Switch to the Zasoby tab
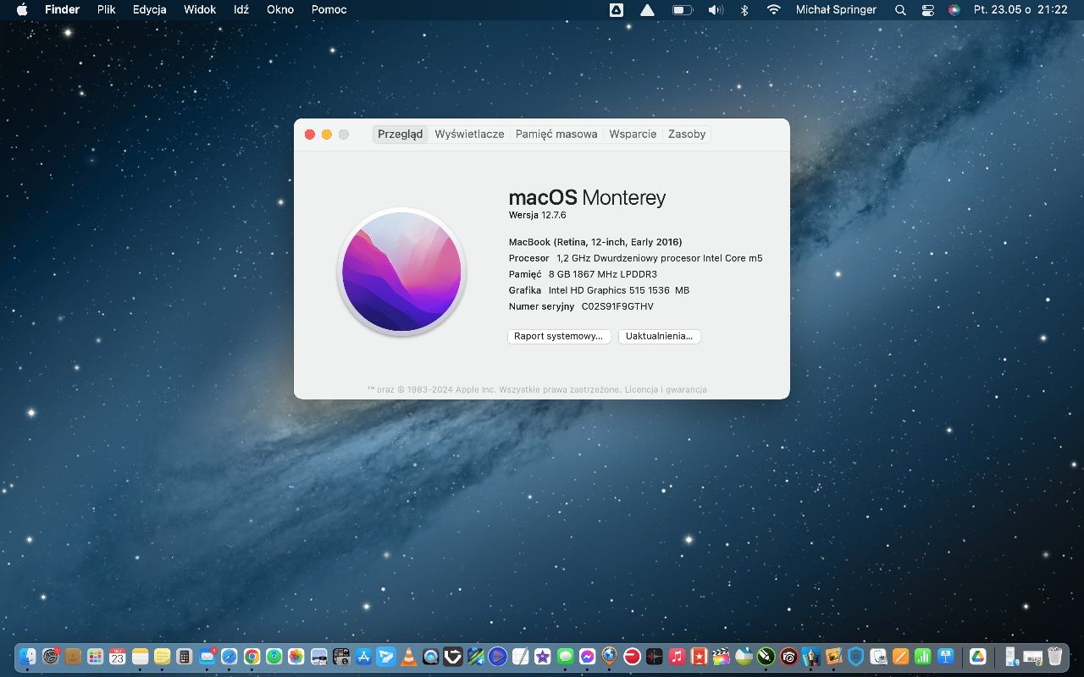Viewport: 1084px width, 677px height. pos(687,134)
